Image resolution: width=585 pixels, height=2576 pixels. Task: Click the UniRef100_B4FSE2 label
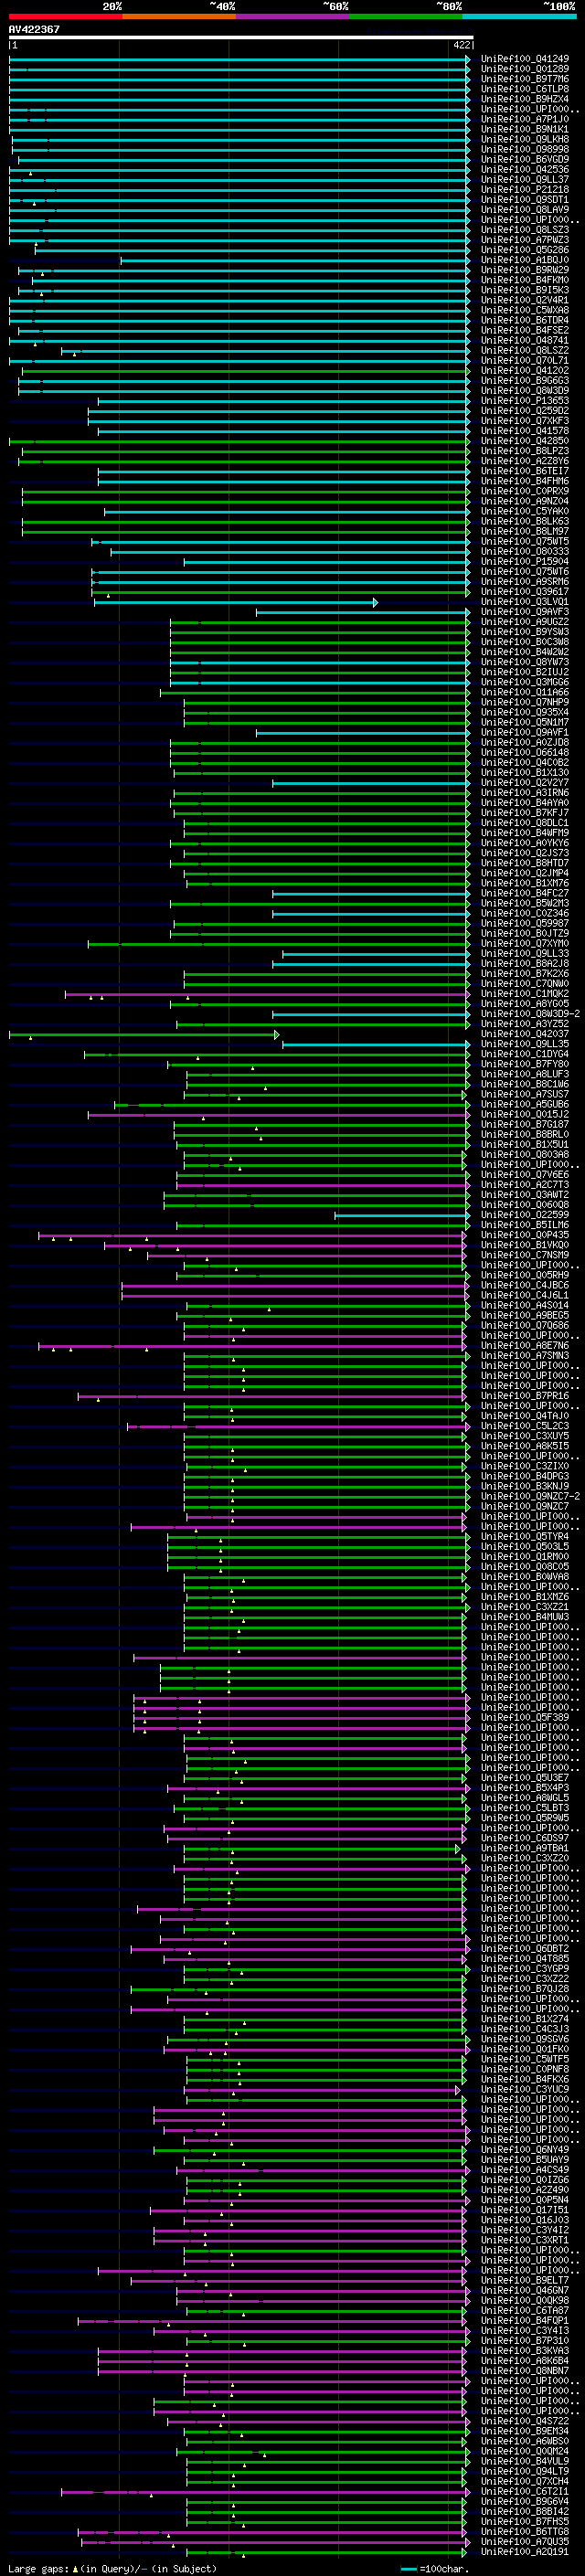coord(525,330)
